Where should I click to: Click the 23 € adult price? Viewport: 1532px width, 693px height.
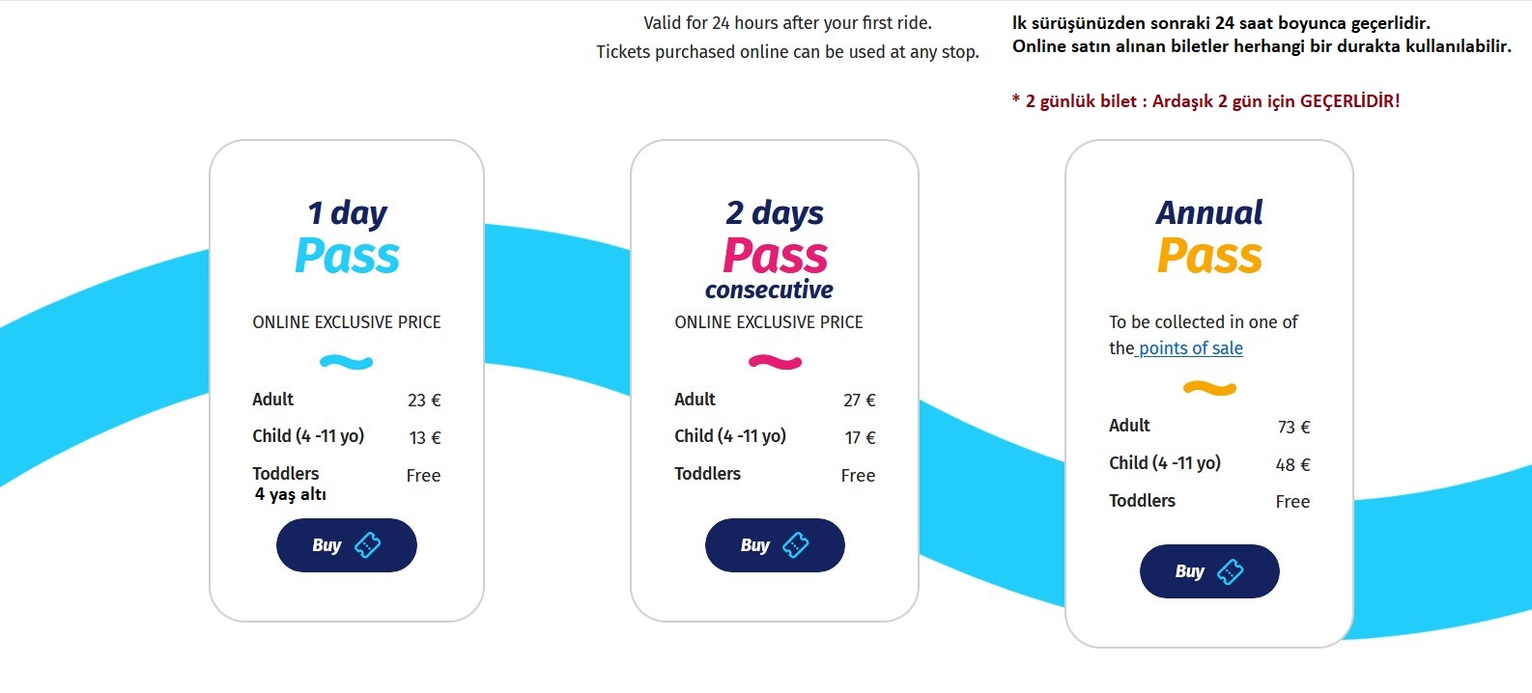[x=424, y=401]
